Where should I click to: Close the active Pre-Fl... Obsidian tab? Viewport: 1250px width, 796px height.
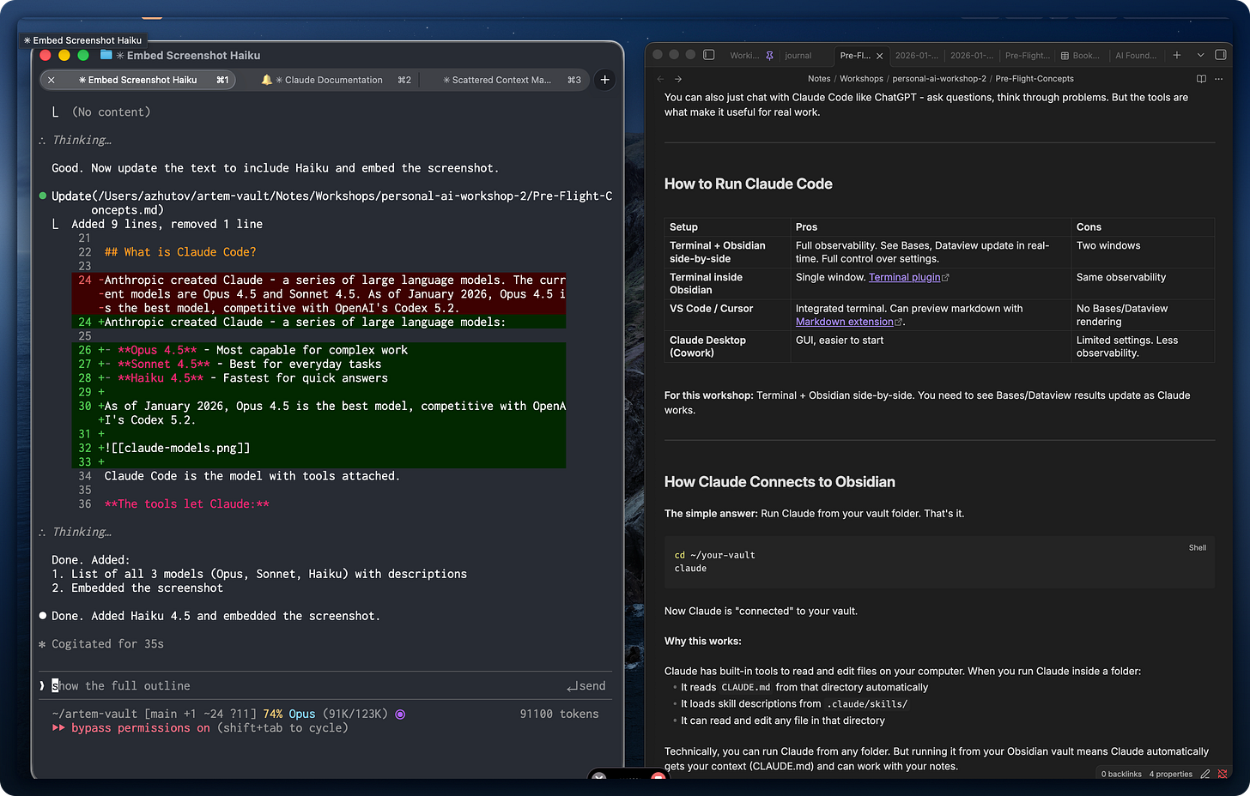(879, 56)
